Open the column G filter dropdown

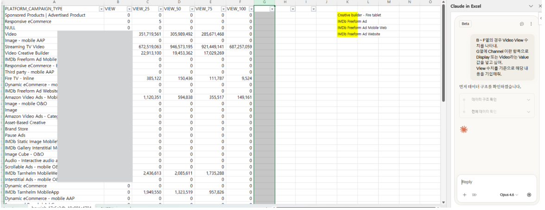272,9
